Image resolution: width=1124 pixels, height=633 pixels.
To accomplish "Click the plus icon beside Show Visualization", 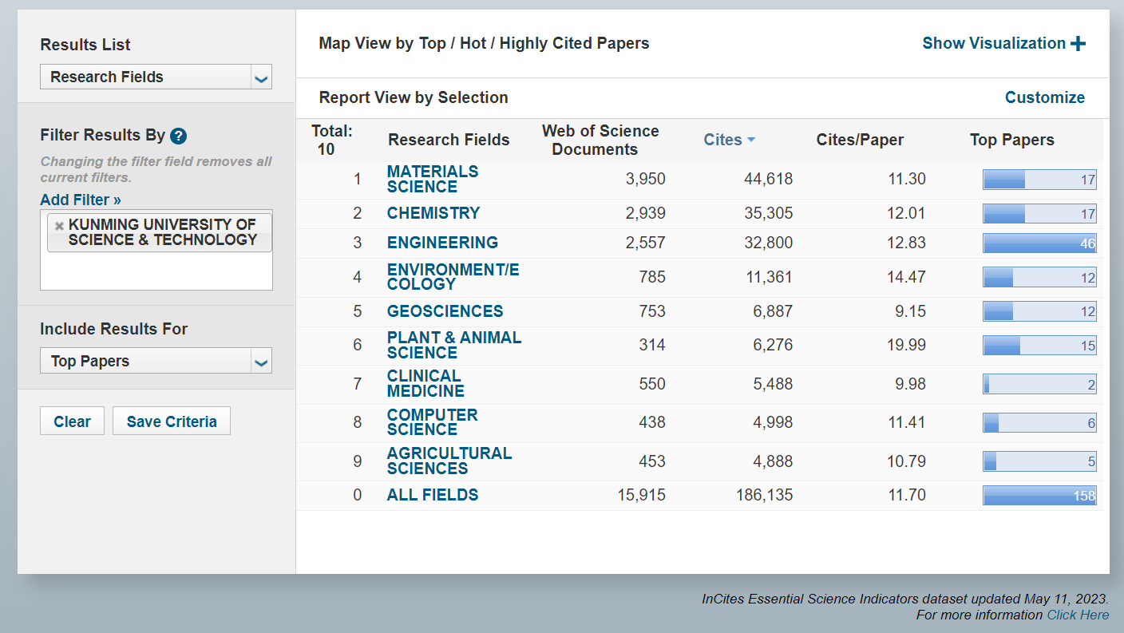I will coord(1078,44).
